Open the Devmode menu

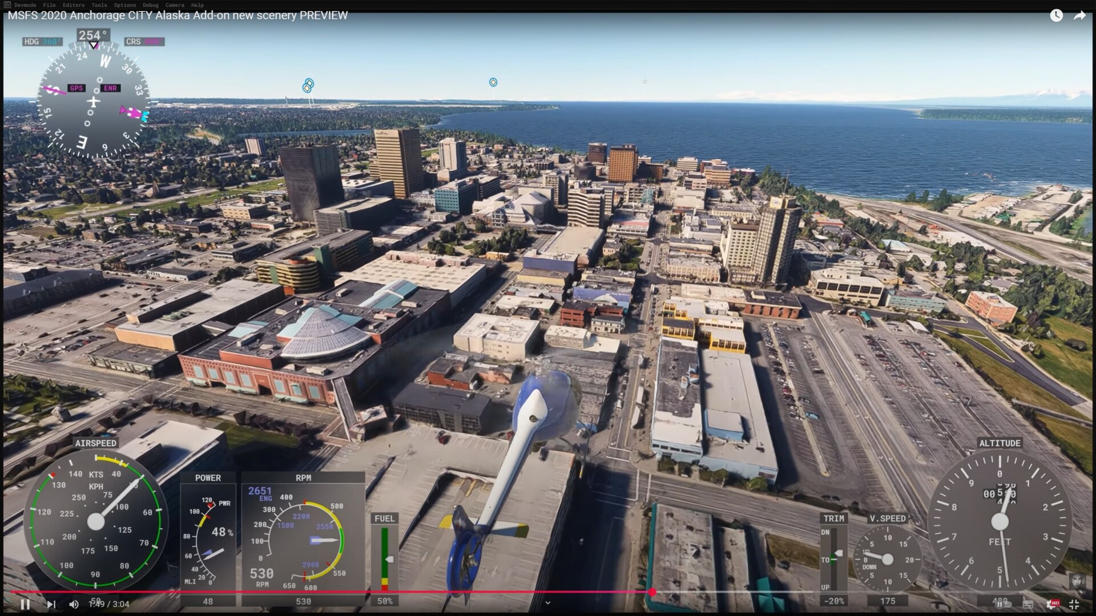(25, 5)
